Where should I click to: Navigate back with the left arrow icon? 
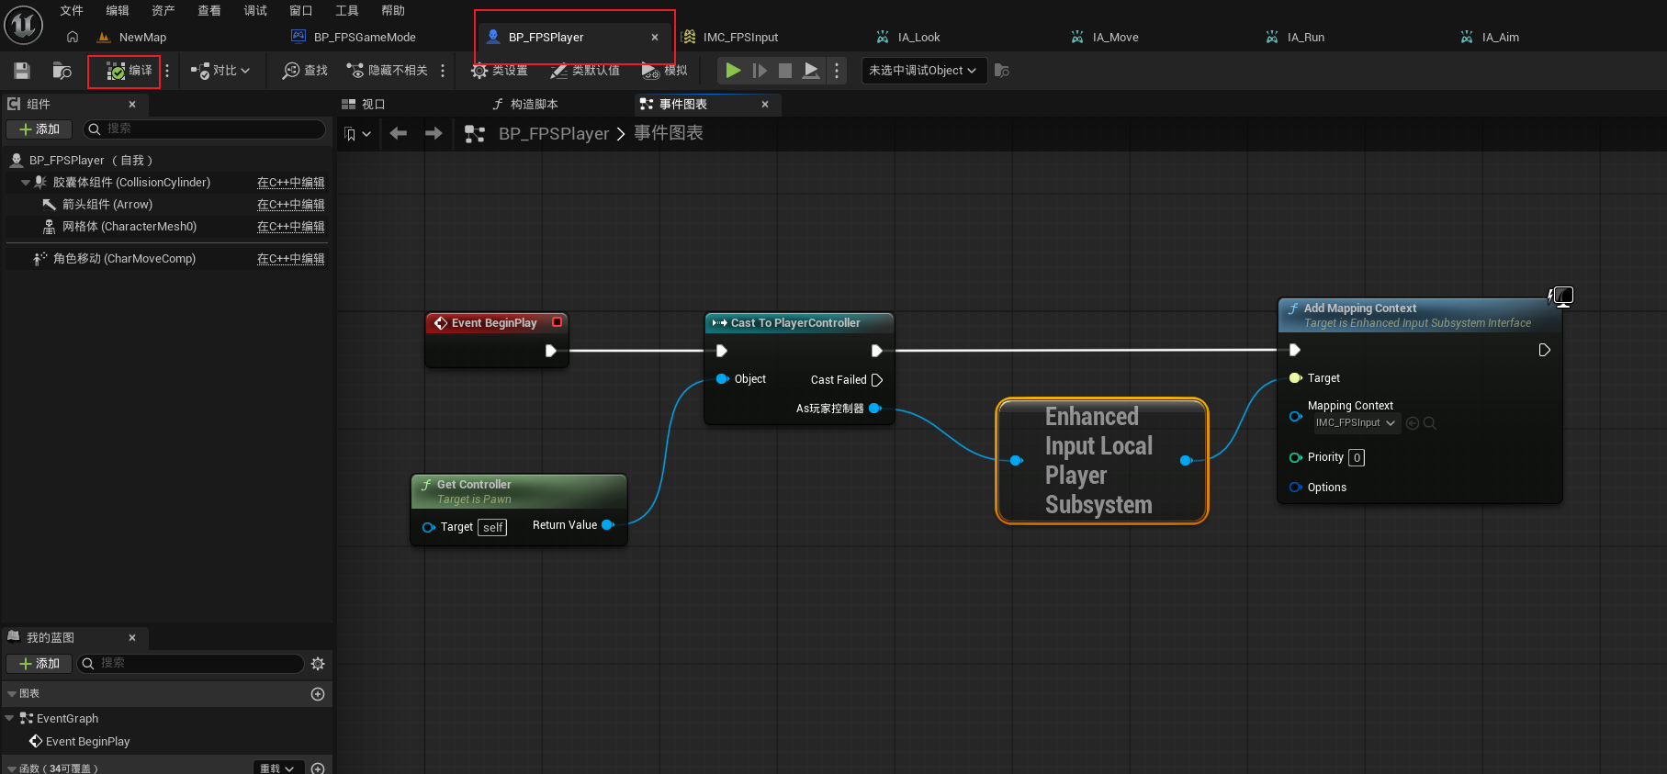pos(399,133)
